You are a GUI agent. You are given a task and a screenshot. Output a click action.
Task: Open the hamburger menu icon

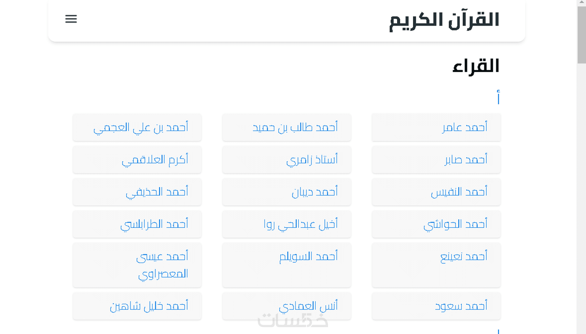point(71,19)
